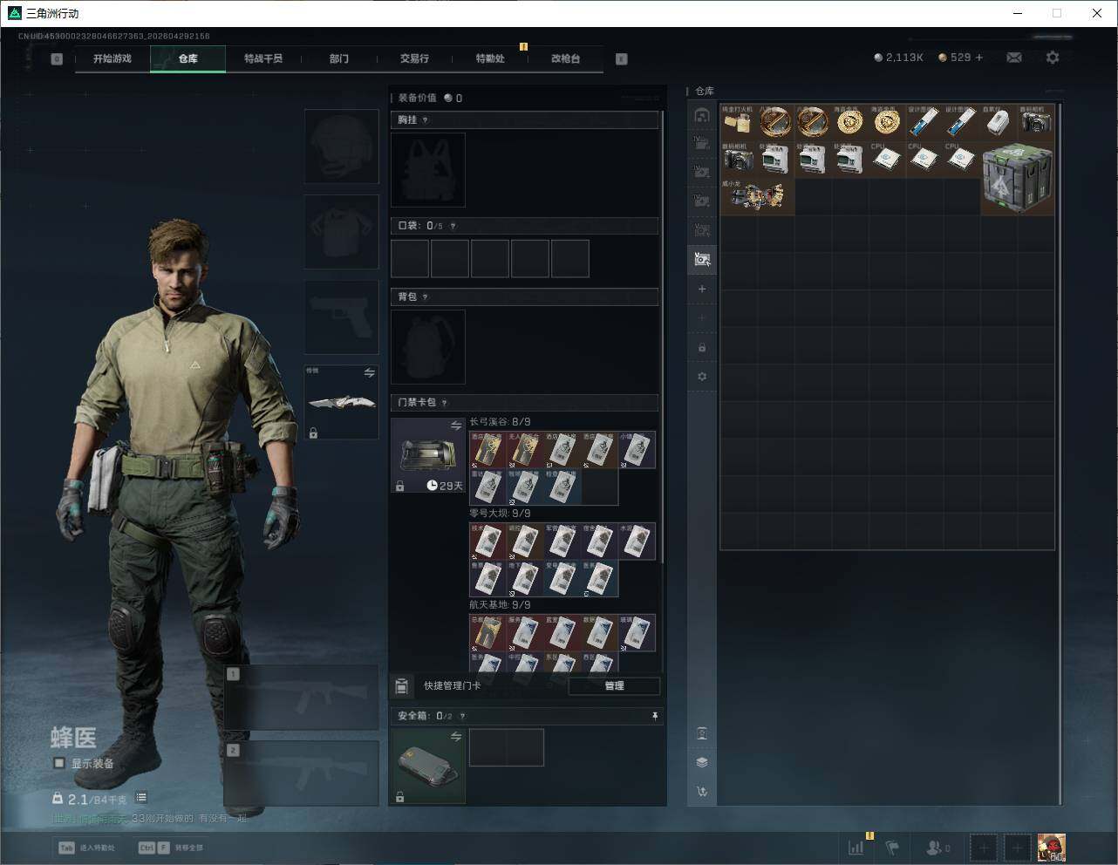Add a new warehouse expansion box
1118x865 pixels.
[x=702, y=289]
